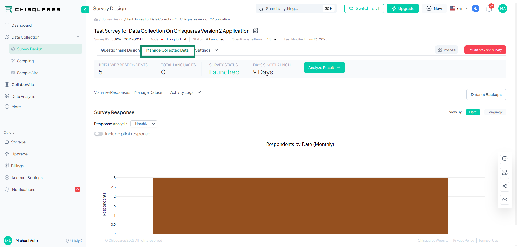Switch View By to Language
517x247 pixels.
click(x=495, y=112)
